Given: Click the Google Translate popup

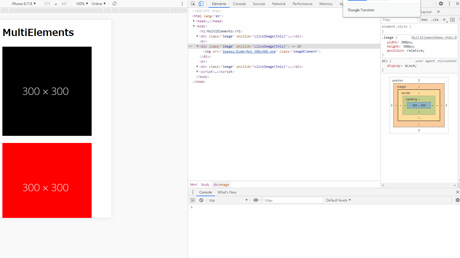Looking at the screenshot, I should tap(381, 10).
